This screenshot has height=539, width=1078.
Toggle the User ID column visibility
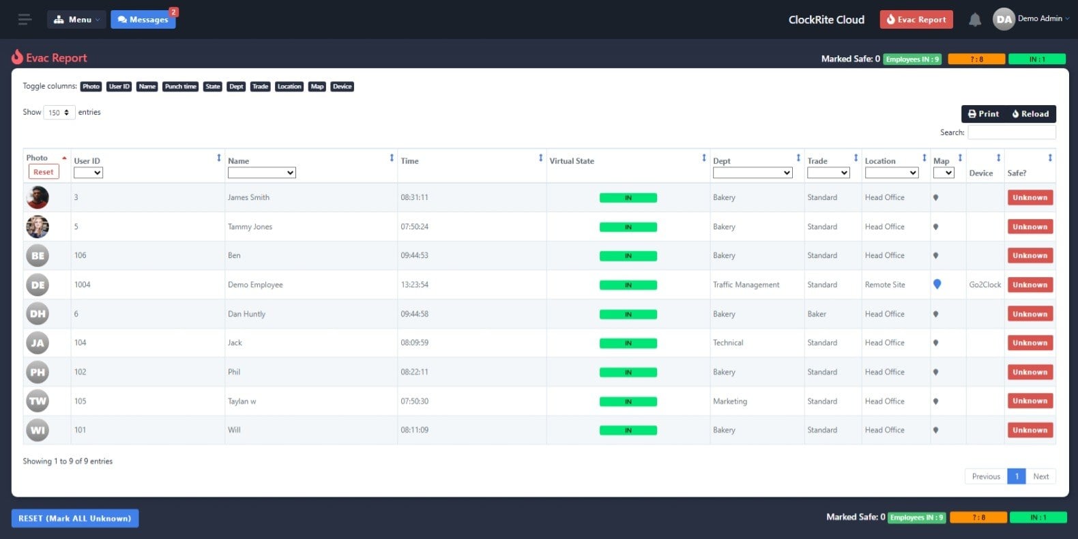click(x=119, y=87)
